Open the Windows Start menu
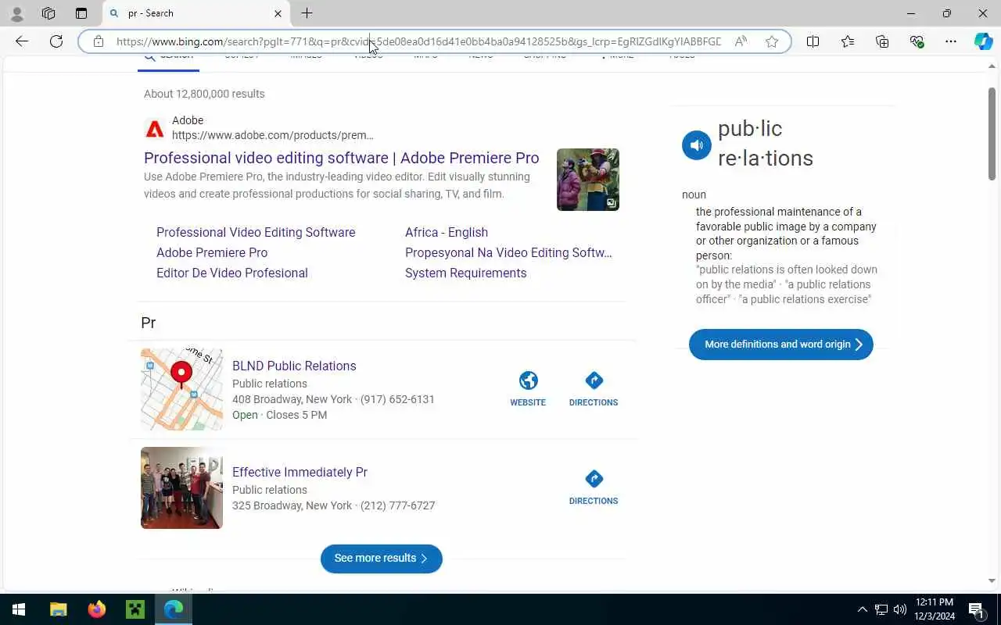The image size is (1001, 625). [19, 609]
